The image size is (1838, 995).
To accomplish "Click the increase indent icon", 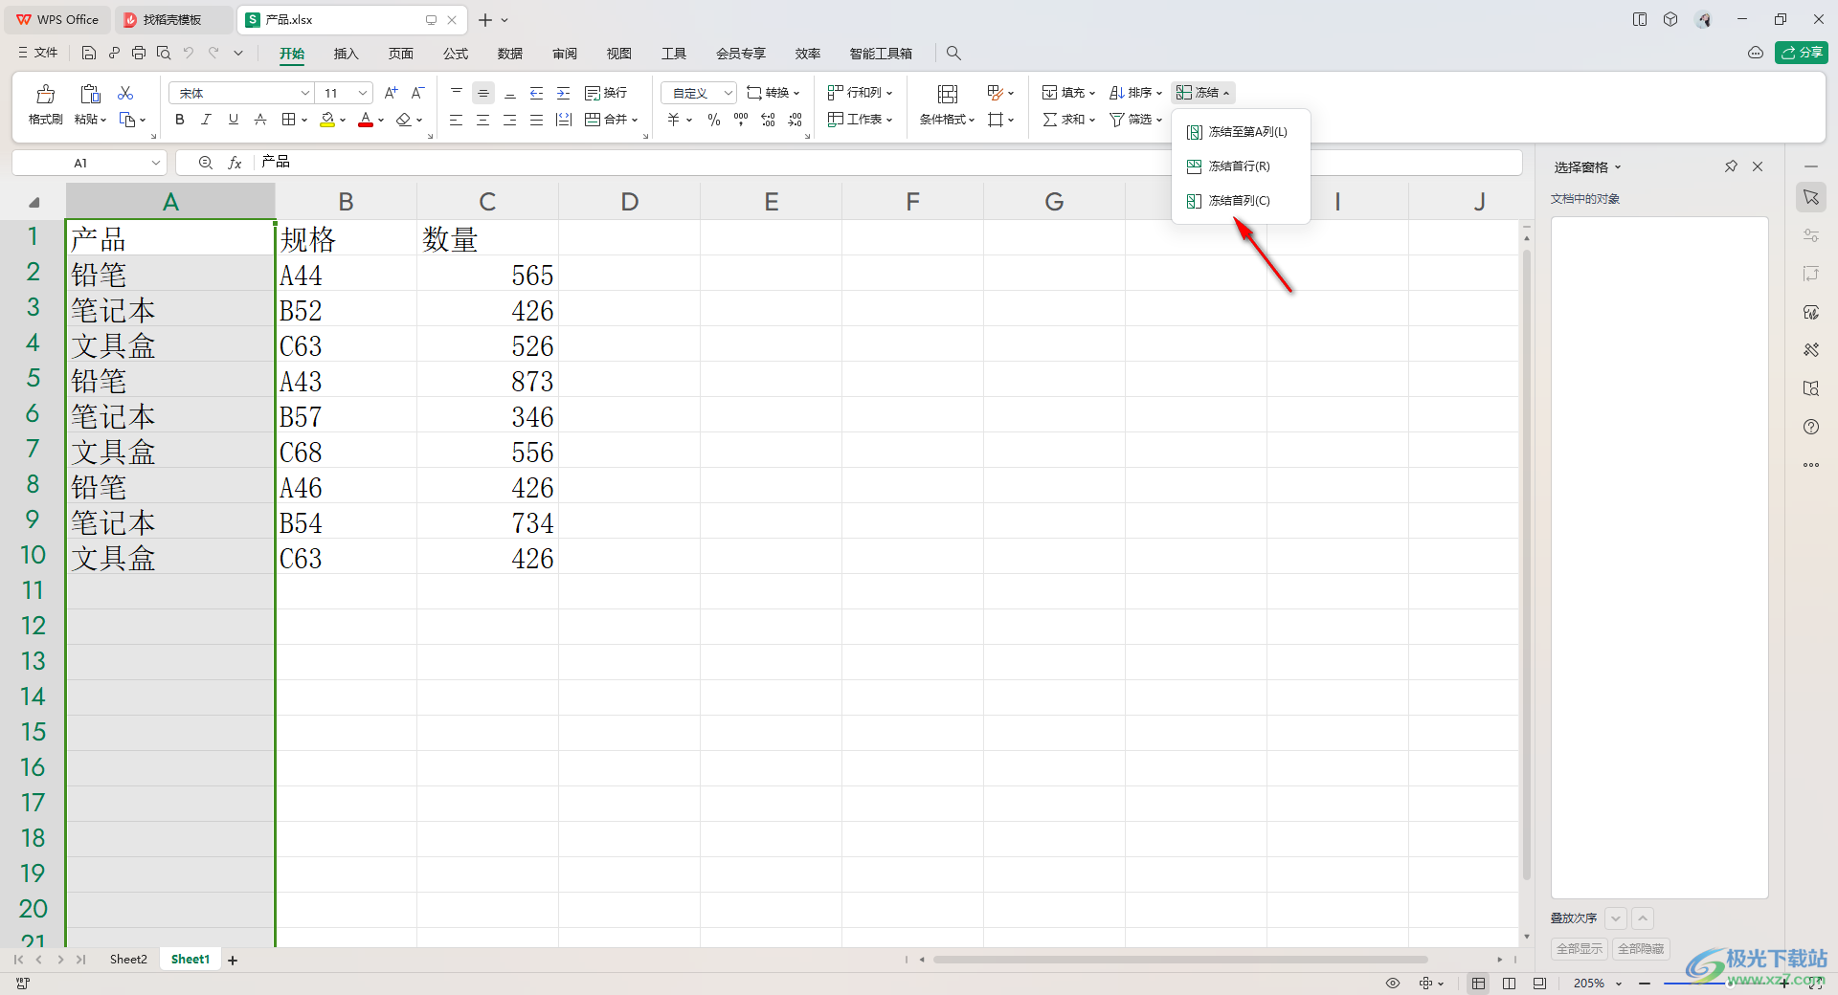I will point(564,93).
